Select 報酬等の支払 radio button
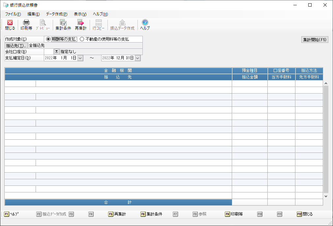This screenshot has width=333, height=226. pyautogui.click(x=48, y=39)
